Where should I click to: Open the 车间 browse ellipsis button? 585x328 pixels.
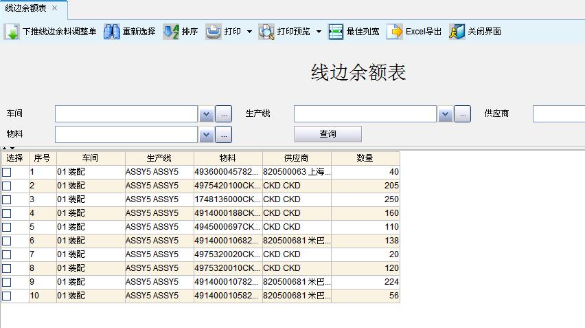pyautogui.click(x=224, y=114)
